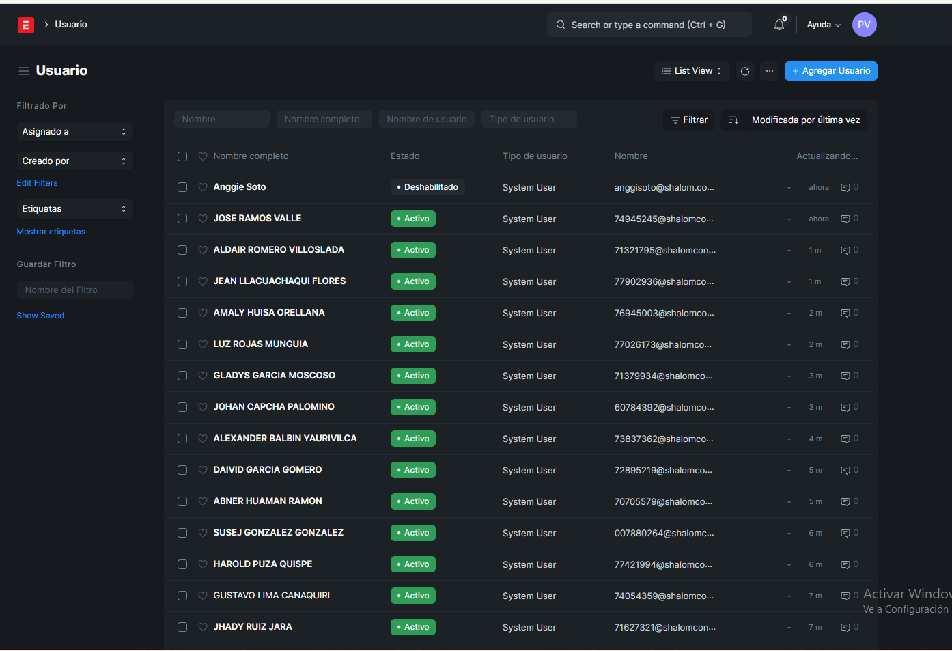Screen dimensions: 952x651
Task: Focus the Nombre completo filter field
Action: click(x=324, y=120)
